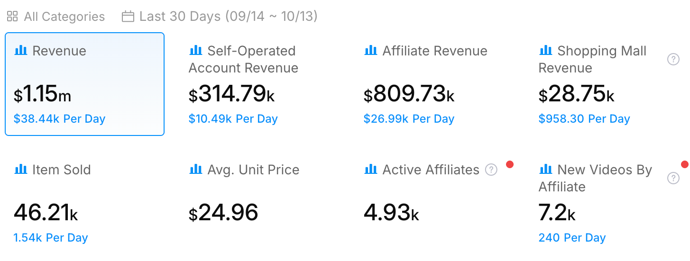Select the Self-Operated Account Revenue card
This screenshot has width=690, height=261.
pyautogui.click(x=260, y=84)
